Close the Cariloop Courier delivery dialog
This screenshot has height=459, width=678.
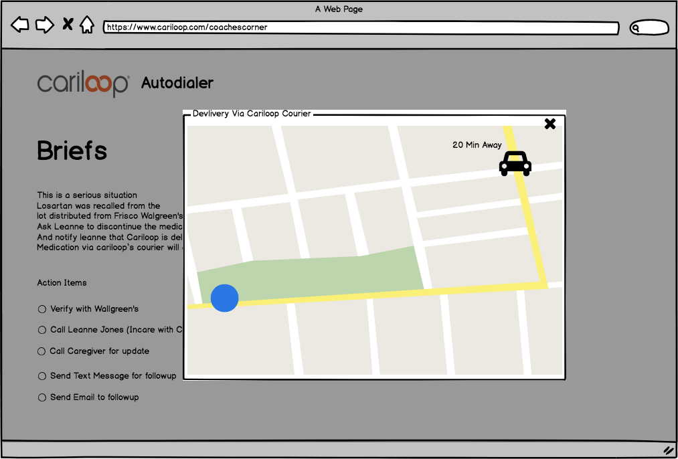pyautogui.click(x=549, y=124)
